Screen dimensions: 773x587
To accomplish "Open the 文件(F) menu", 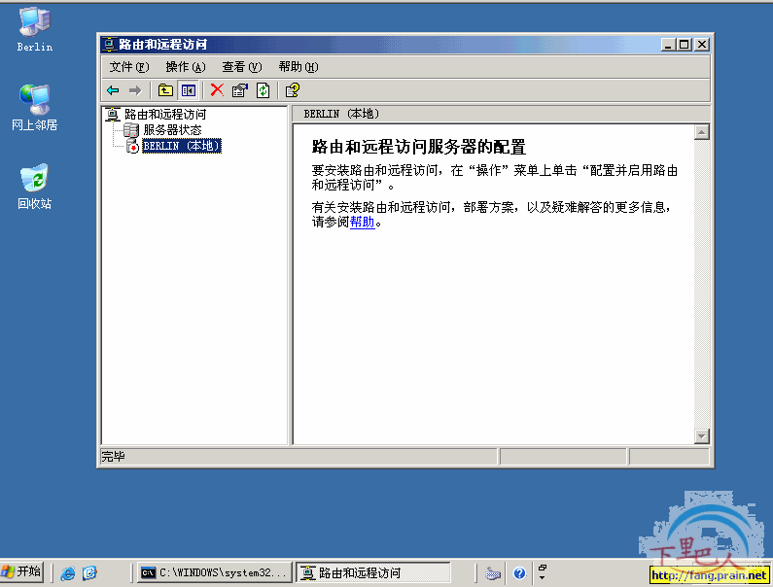I will click(x=128, y=67).
